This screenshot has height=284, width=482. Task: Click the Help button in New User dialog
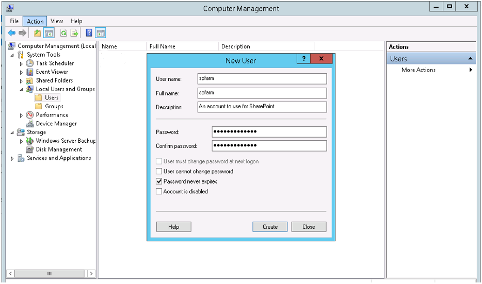click(x=174, y=227)
